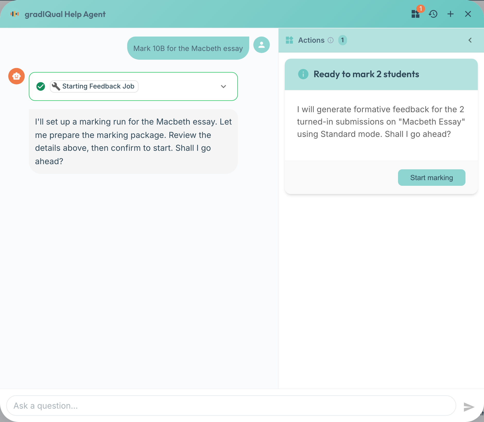Click the formative feedback confirmation text

pos(381,122)
